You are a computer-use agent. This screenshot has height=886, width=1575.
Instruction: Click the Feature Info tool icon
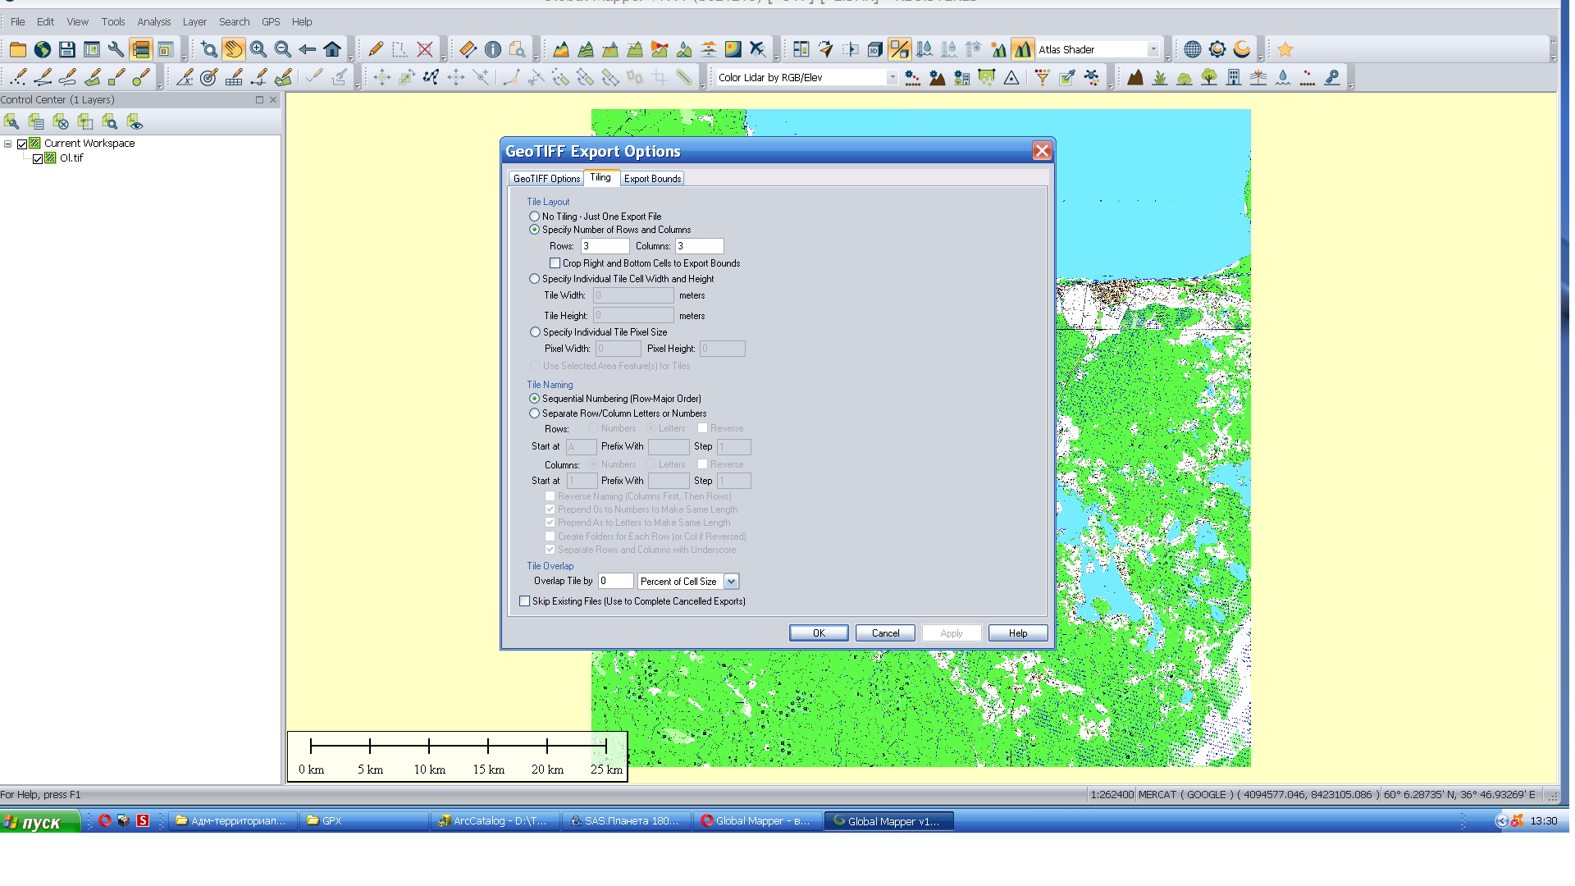click(493, 50)
